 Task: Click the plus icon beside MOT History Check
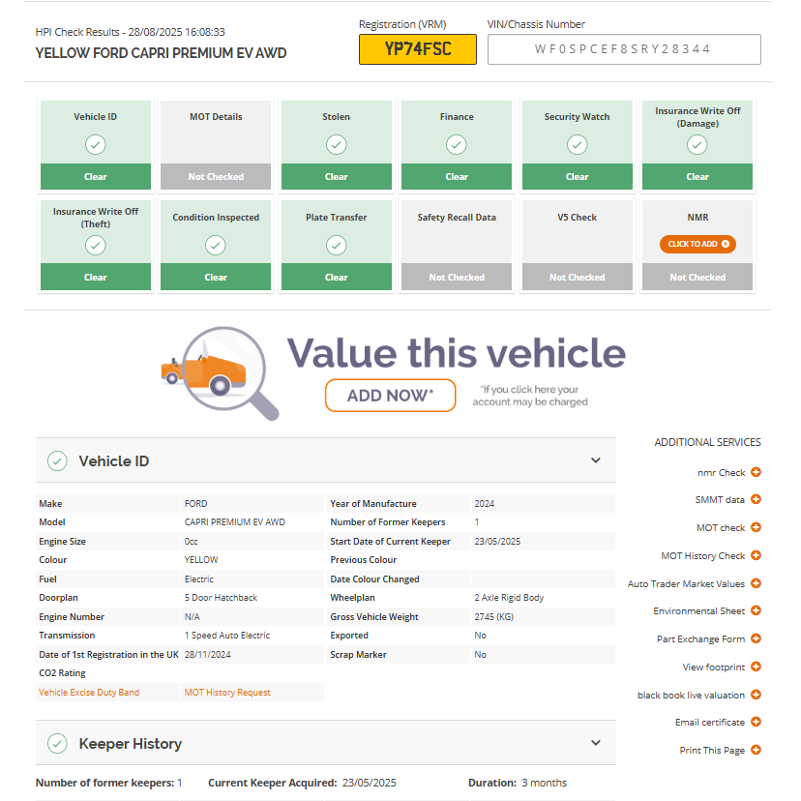pos(756,555)
